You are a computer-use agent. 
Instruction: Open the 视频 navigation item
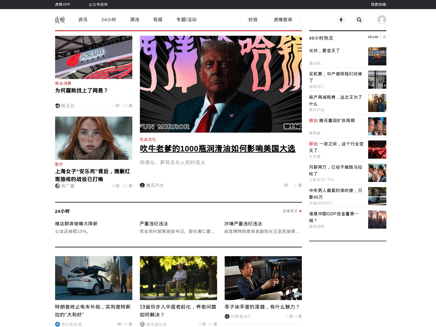158,20
